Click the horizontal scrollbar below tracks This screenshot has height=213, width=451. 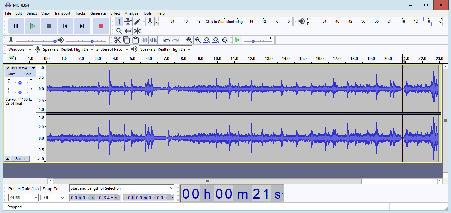(207, 181)
